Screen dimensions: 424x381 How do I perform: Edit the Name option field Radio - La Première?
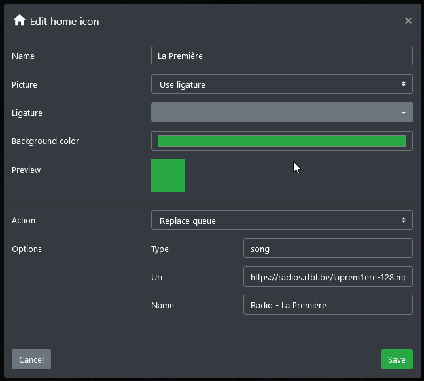(328, 305)
